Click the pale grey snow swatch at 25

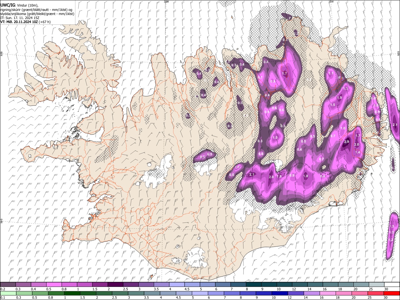click(x=377, y=284)
